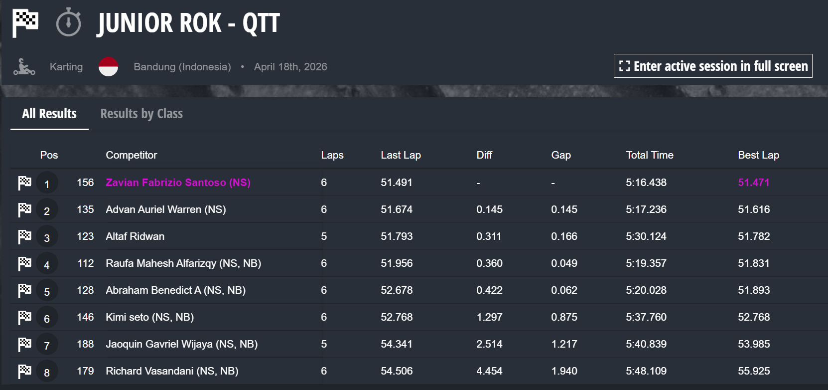Select competitor Advan Auriel Warren

[165, 209]
